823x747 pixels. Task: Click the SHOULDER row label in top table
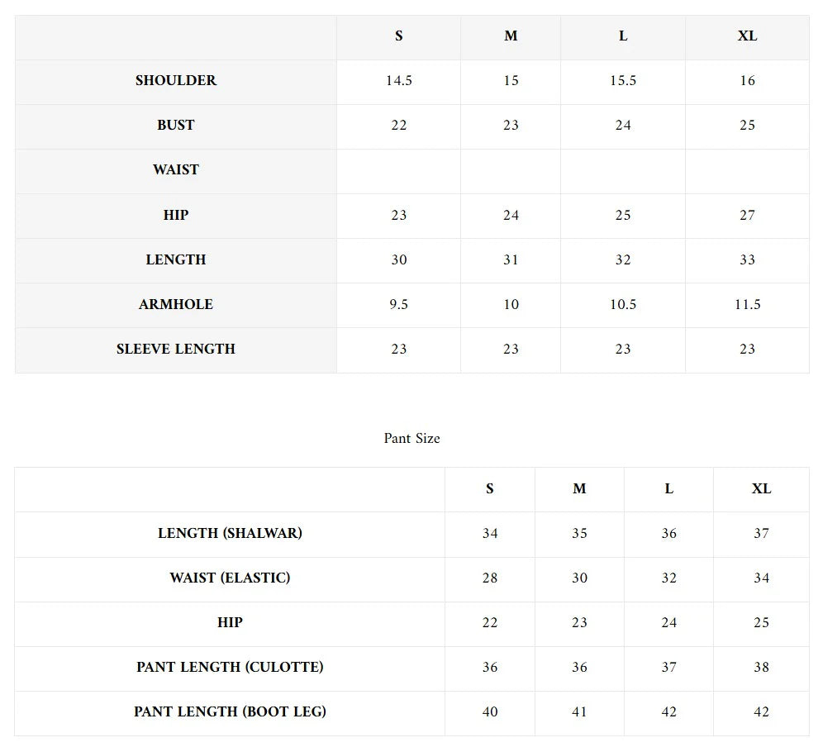tap(176, 81)
